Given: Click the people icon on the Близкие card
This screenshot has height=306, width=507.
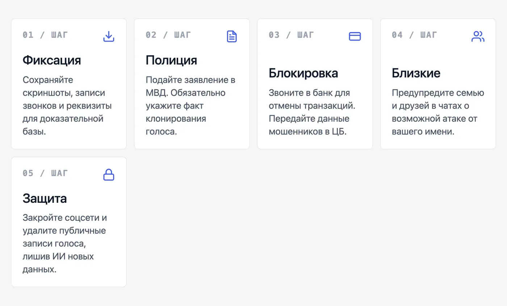Looking at the screenshot, I should coord(478,36).
